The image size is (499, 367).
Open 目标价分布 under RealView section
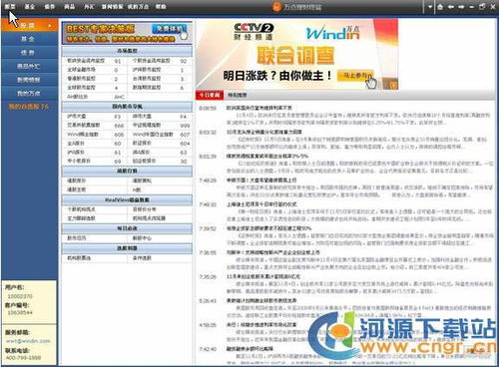click(145, 209)
